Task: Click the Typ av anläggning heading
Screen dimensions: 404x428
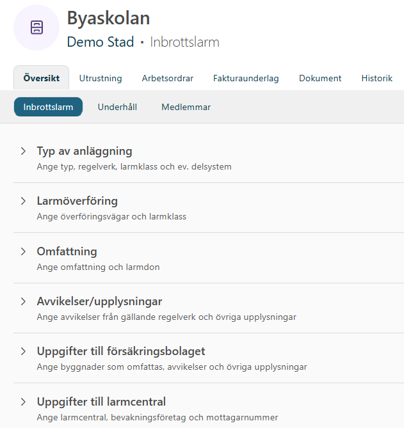Action: (85, 152)
